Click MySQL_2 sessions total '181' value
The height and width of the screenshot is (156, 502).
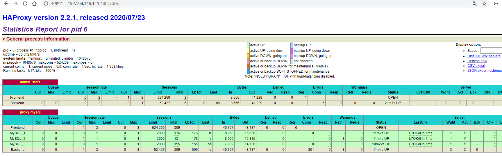click(x=177, y=139)
